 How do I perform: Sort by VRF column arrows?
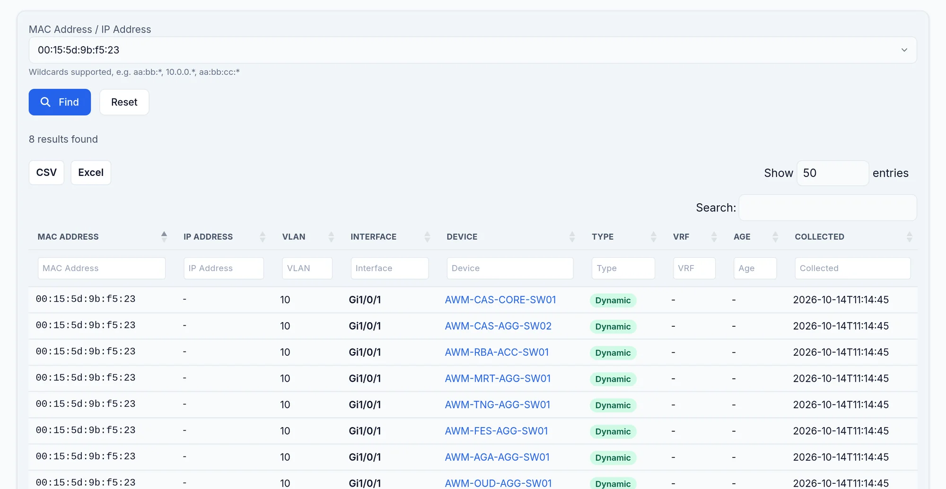tap(714, 236)
